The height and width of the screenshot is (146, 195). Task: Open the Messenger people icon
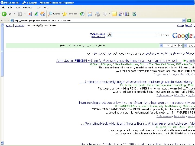pyautogui.click(x=134, y=14)
